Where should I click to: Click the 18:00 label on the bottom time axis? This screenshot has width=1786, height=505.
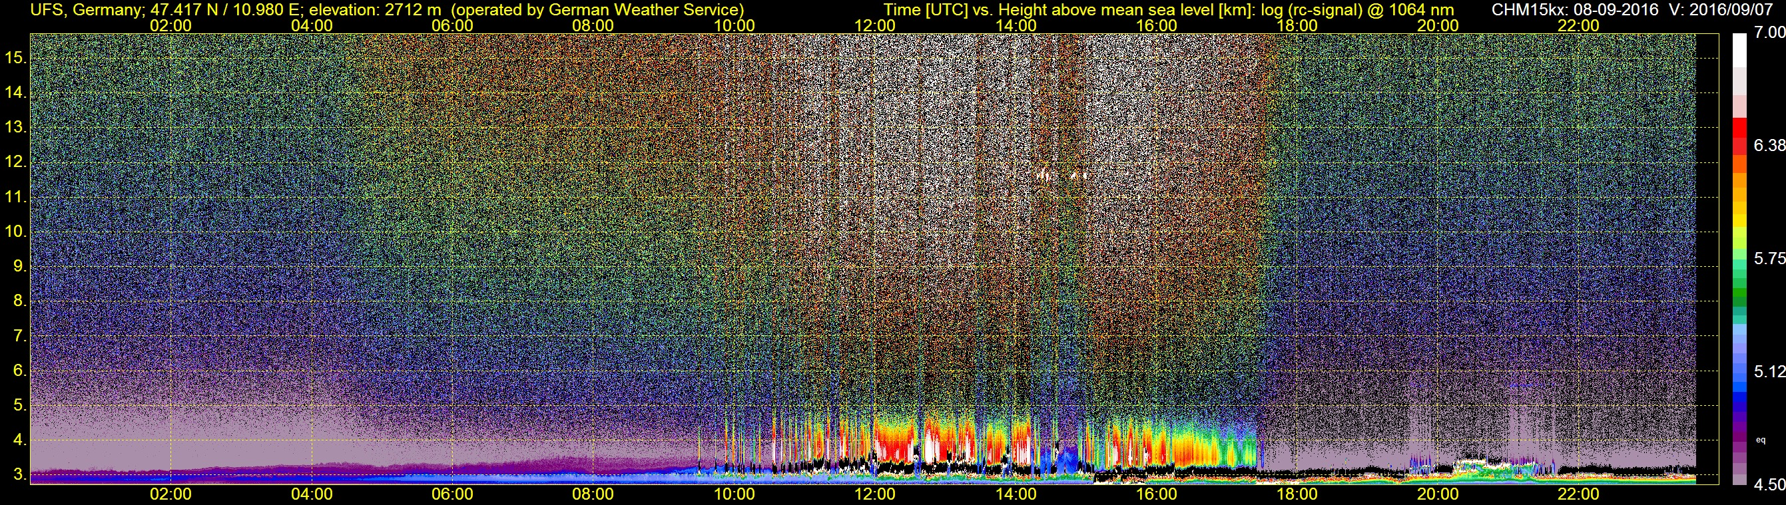click(1297, 494)
